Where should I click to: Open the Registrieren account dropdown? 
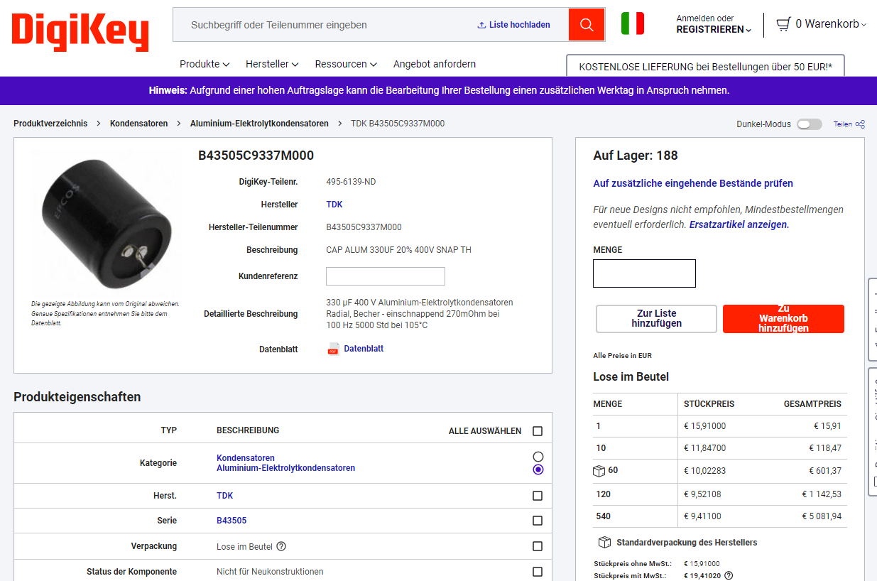pos(714,30)
